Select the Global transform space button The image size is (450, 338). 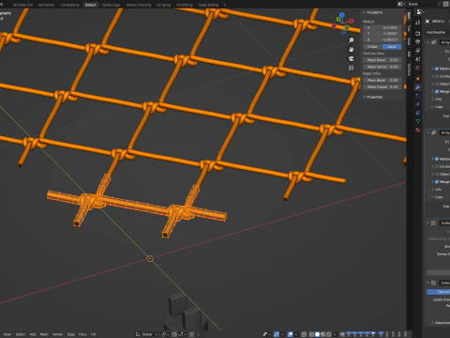pos(372,47)
